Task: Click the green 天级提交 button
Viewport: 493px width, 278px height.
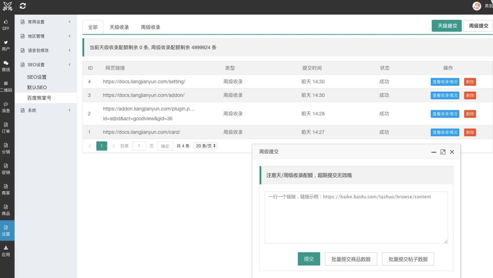Action: click(x=447, y=26)
